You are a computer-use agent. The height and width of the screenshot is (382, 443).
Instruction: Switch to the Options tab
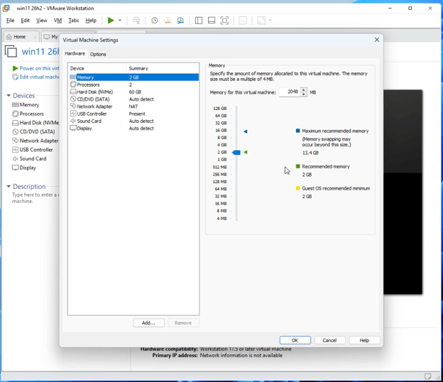[98, 54]
